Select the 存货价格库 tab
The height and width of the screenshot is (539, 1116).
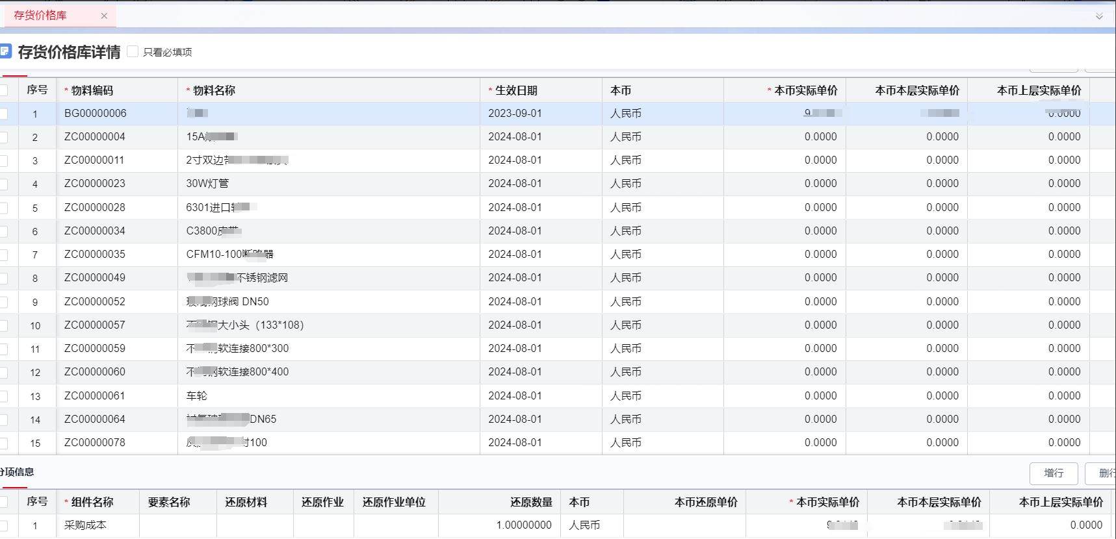(x=40, y=16)
